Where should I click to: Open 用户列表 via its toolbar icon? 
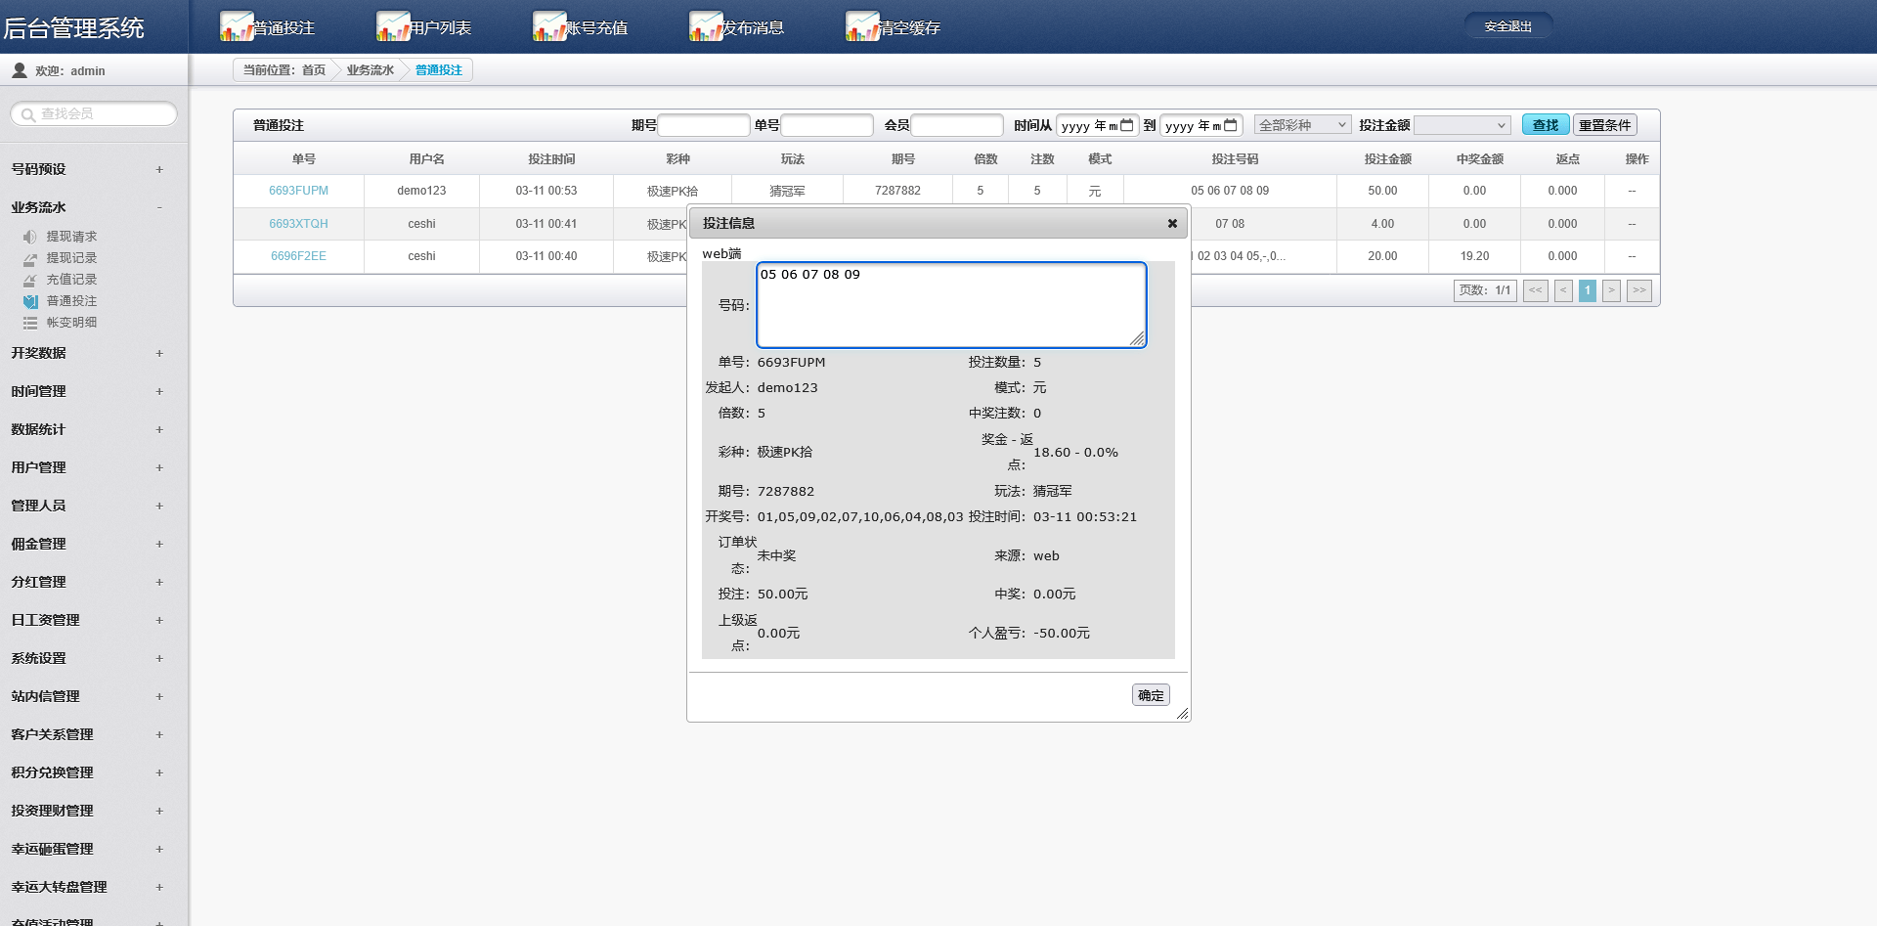(x=393, y=26)
